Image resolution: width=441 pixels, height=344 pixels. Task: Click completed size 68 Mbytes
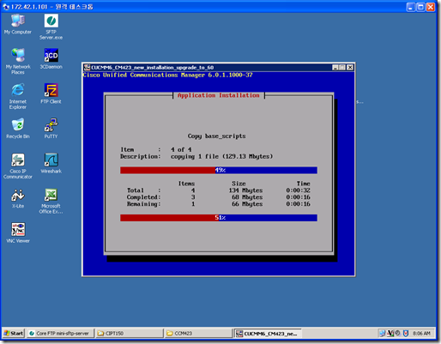[x=247, y=197]
